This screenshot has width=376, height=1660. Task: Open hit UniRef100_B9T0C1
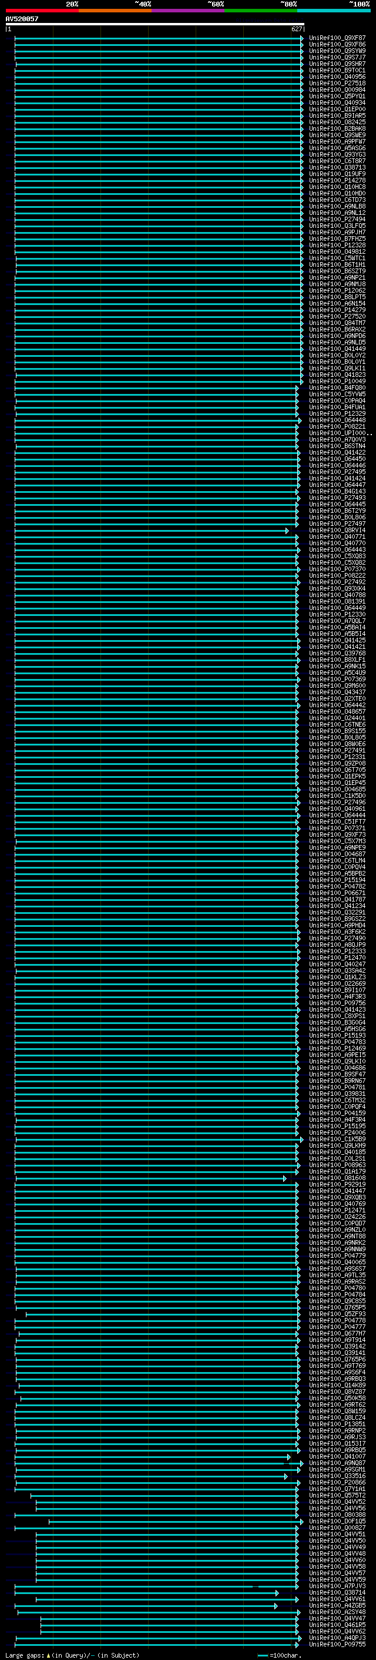[337, 70]
